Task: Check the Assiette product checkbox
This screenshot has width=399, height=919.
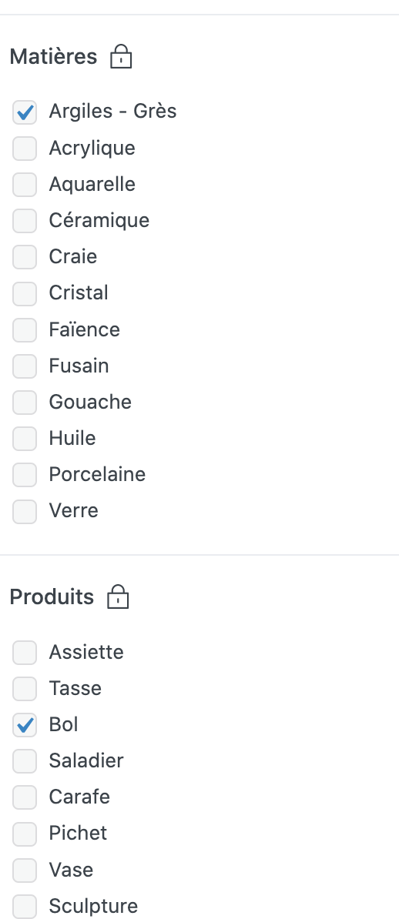Action: [25, 653]
